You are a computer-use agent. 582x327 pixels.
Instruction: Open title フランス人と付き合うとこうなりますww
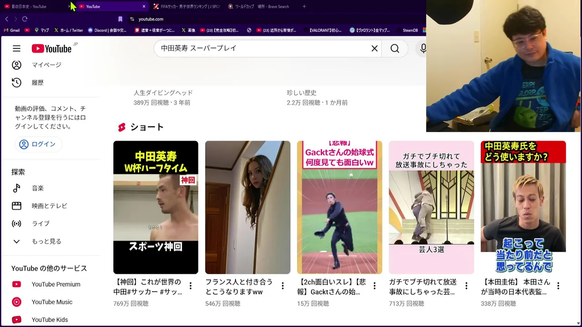[239, 287]
